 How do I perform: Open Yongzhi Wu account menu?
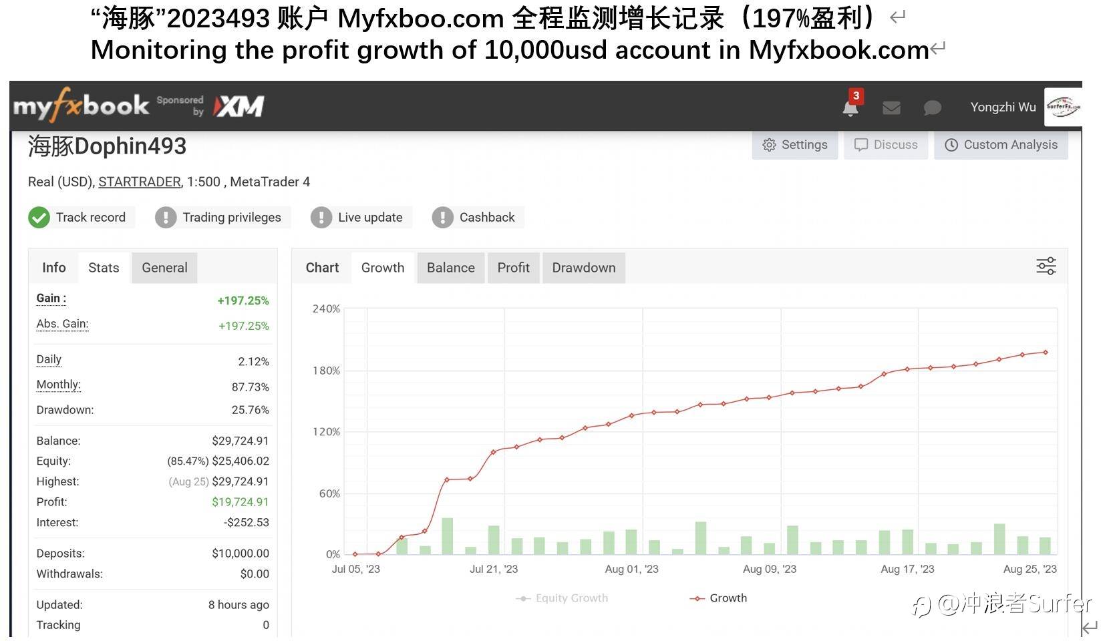[1003, 107]
